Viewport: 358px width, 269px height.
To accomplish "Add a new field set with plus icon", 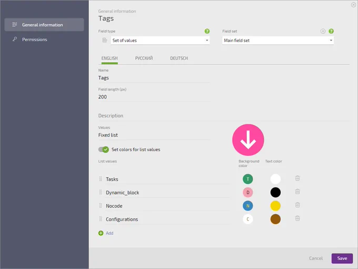I will (323, 31).
